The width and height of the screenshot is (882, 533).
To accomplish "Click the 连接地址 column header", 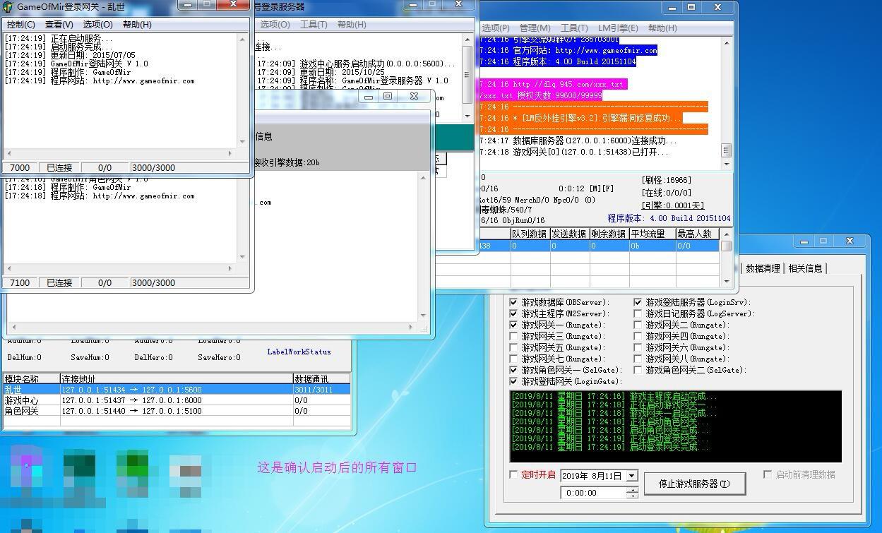I will (x=177, y=378).
